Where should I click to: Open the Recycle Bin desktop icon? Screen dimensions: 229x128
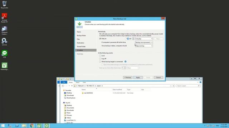tap(4, 5)
